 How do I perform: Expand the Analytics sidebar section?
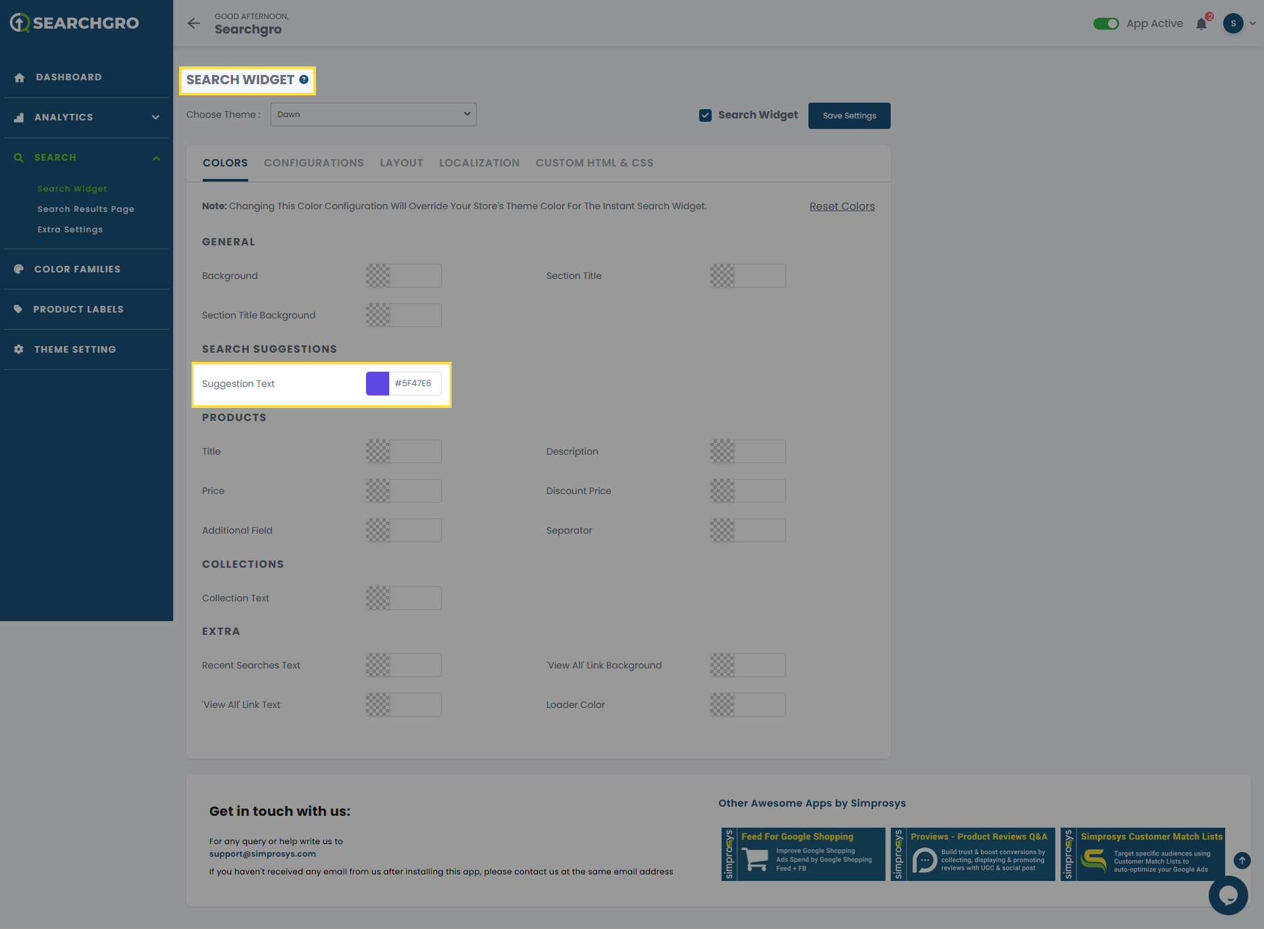click(x=155, y=118)
